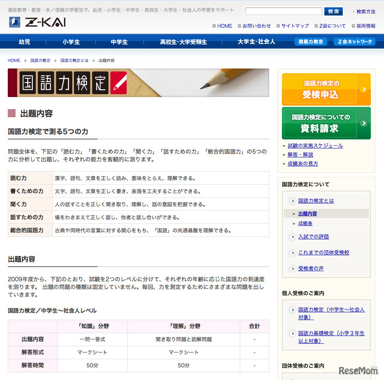Click the Z-KAI wordmark logo
The width and height of the screenshot is (384, 380).
(45, 22)
